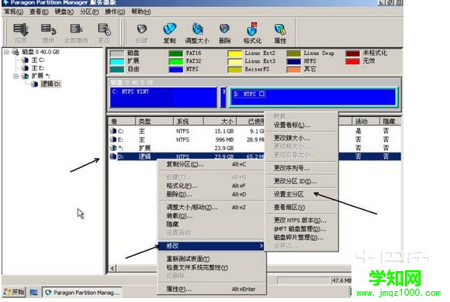Click the 系统 column header
Screen dimensions: 450x302
(189, 122)
